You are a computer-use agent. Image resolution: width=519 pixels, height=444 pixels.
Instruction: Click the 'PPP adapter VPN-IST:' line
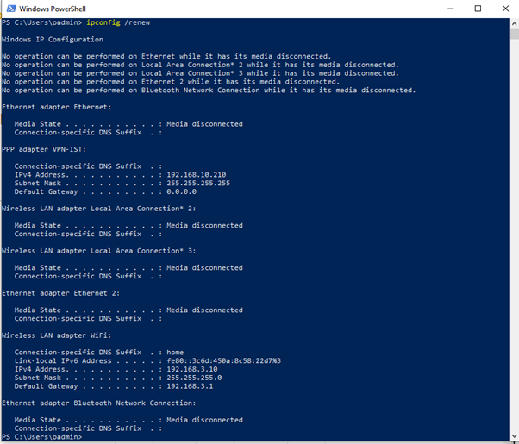click(44, 149)
